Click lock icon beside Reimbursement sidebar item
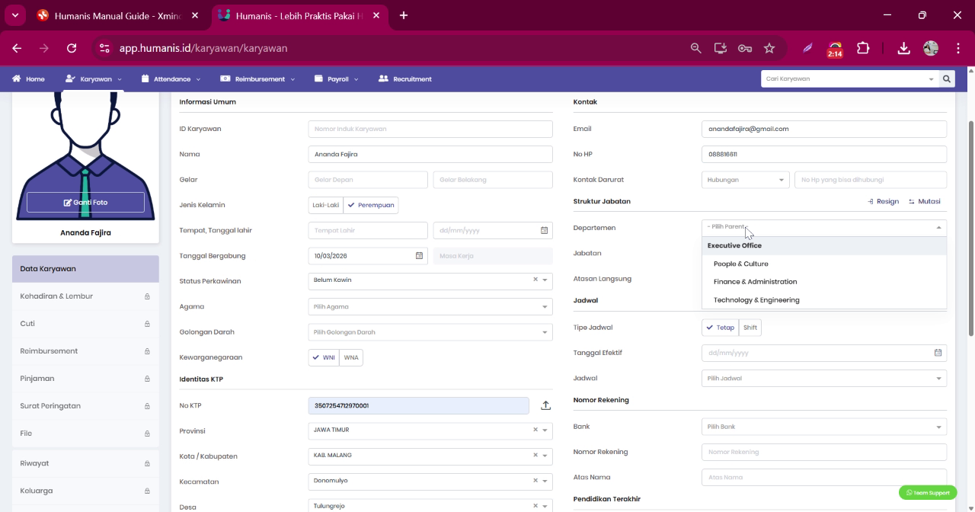 point(147,351)
